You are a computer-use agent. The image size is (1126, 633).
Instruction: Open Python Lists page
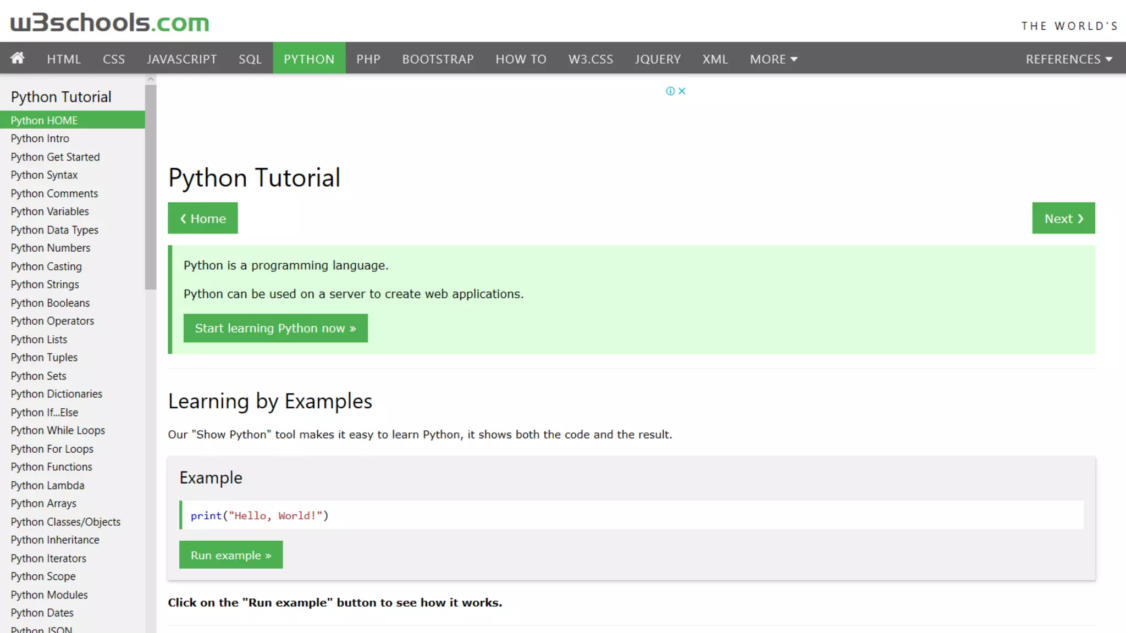pyautogui.click(x=73, y=340)
